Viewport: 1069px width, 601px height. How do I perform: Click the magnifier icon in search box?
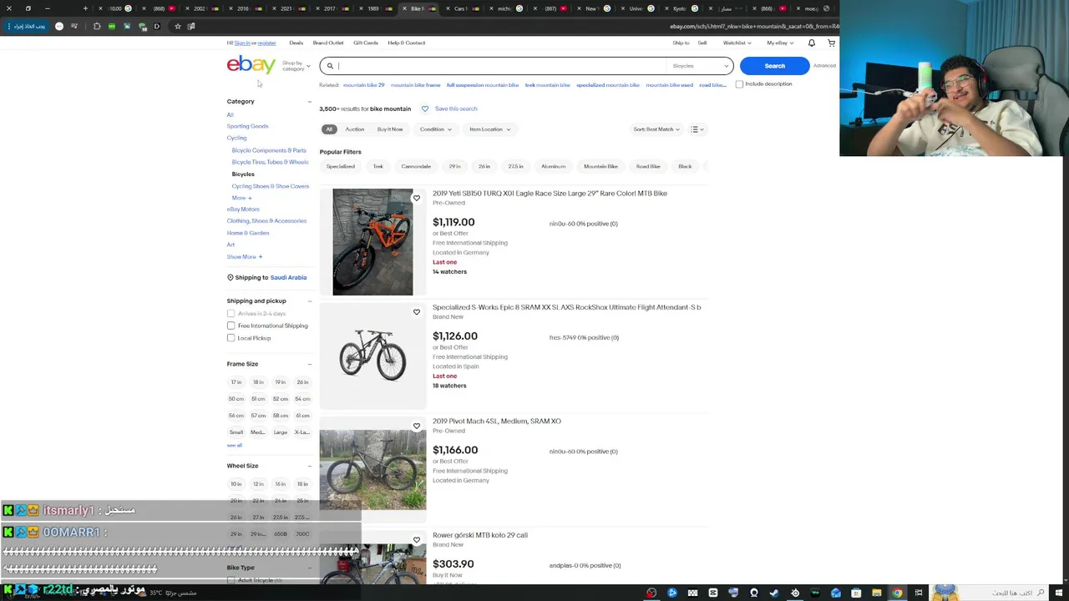point(330,66)
